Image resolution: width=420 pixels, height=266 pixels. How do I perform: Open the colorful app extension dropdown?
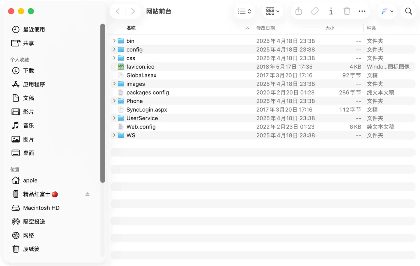coord(387,11)
